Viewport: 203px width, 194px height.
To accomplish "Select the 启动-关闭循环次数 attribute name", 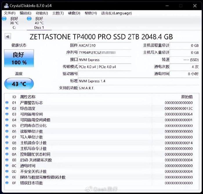I will (36, 160).
